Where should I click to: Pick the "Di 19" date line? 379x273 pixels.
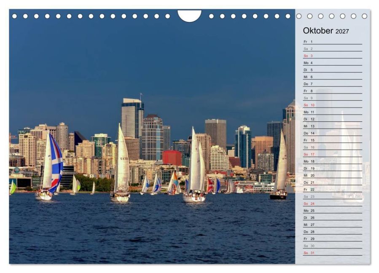[x=333, y=169]
